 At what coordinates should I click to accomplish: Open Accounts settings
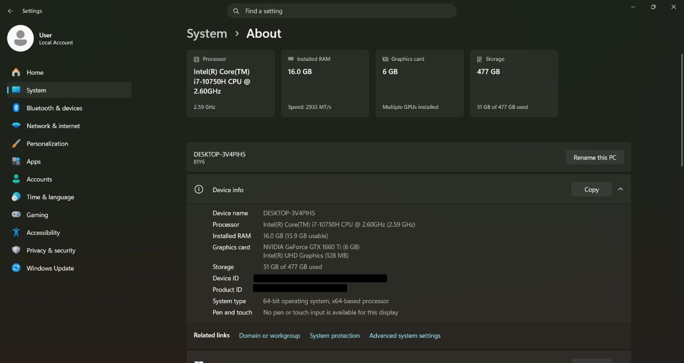click(69, 179)
